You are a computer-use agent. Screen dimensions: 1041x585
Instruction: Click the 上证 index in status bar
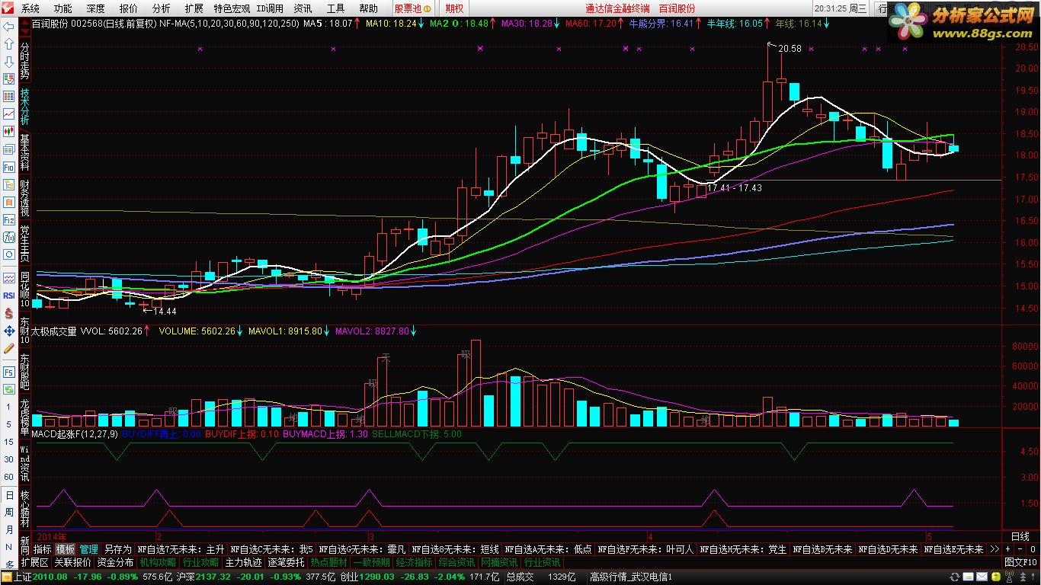(x=23, y=577)
